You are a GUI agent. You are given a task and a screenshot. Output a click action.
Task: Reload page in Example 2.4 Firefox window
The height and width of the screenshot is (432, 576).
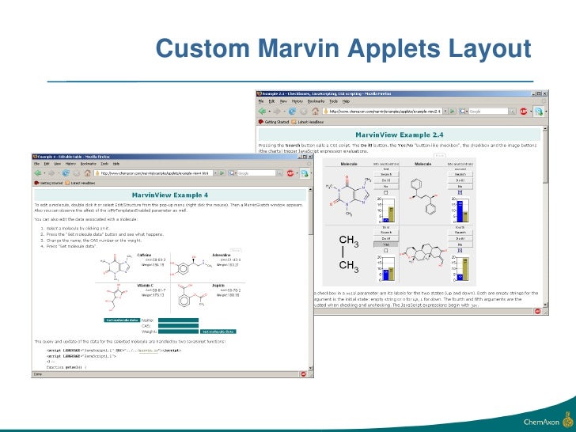(292, 111)
